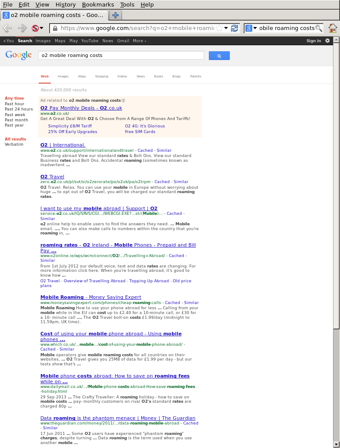
Task: Click the blue Google search button
Action: [x=219, y=56]
